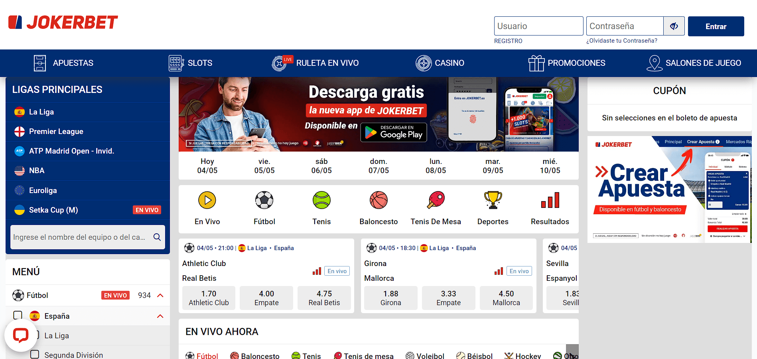Open the PROMOCIONES menu
Viewport: 757px width, 359px height.
567,63
